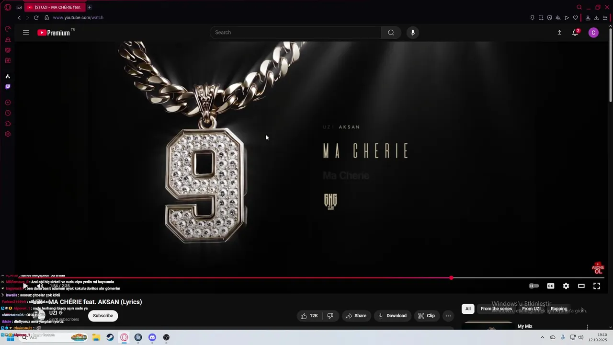The width and height of the screenshot is (613, 345).
Task: Open the browser downloads icon
Action: tap(596, 18)
